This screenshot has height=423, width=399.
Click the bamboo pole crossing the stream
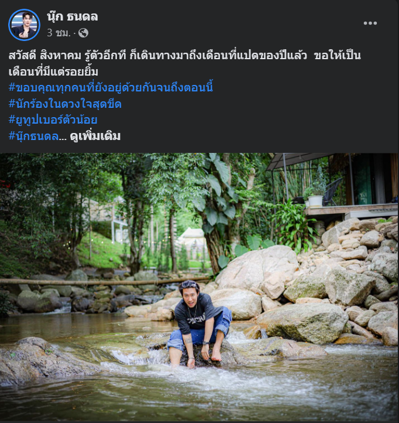click(104, 281)
